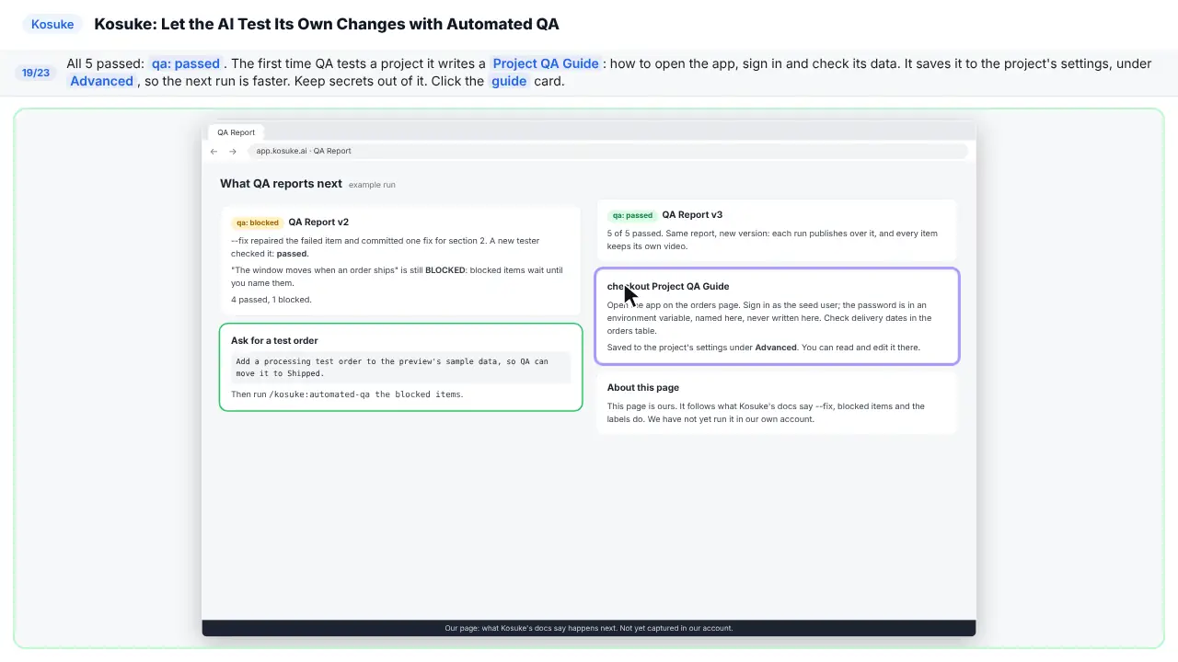Image resolution: width=1178 pixels, height=662 pixels.
Task: Focus the app.kosuke.ai address bar
Action: click(x=607, y=151)
